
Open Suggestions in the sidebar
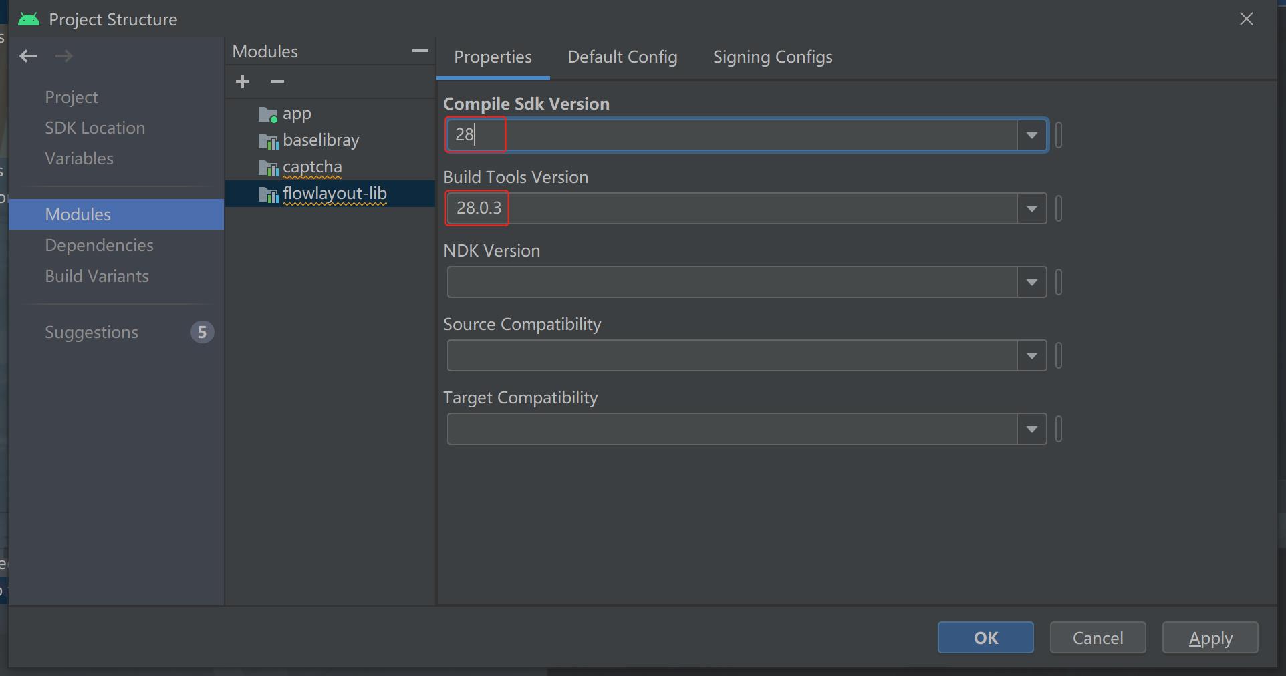pyautogui.click(x=92, y=333)
